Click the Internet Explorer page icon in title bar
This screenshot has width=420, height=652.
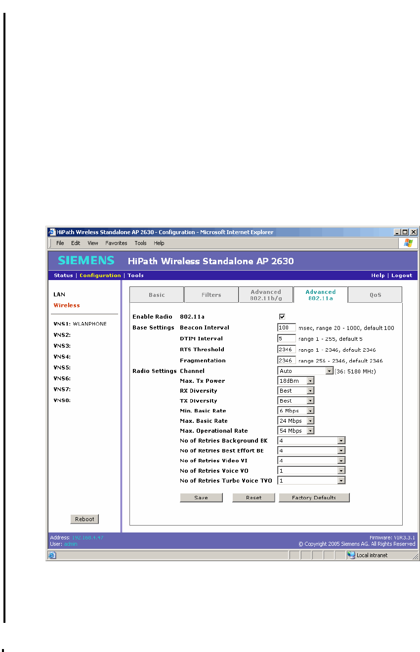point(52,232)
